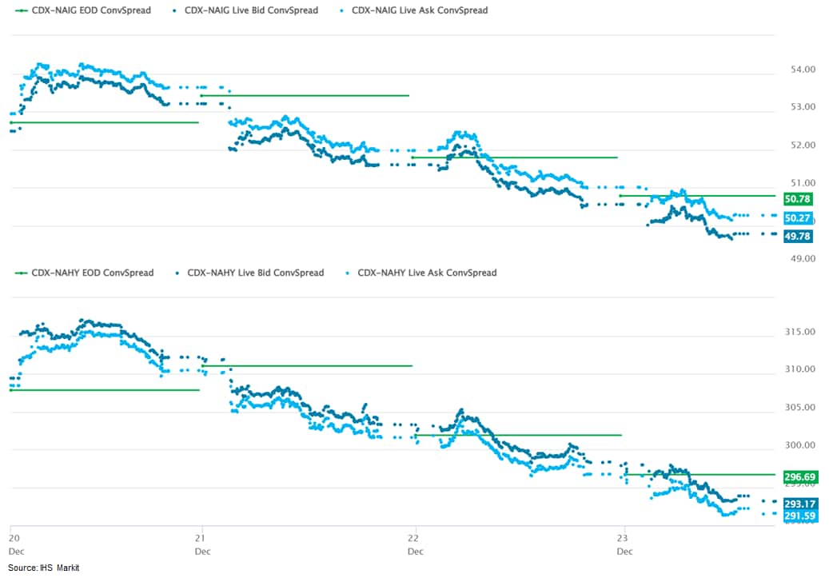Click the dark dot marker beside CDX-NAIG Live Bid
This screenshot has width=829, height=578.
[174, 10]
